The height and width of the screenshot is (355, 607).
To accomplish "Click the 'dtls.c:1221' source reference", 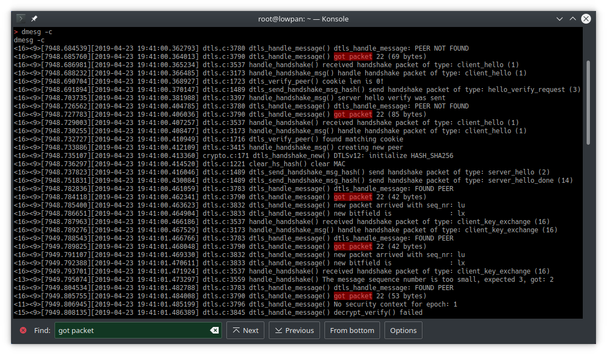I will tap(224, 164).
